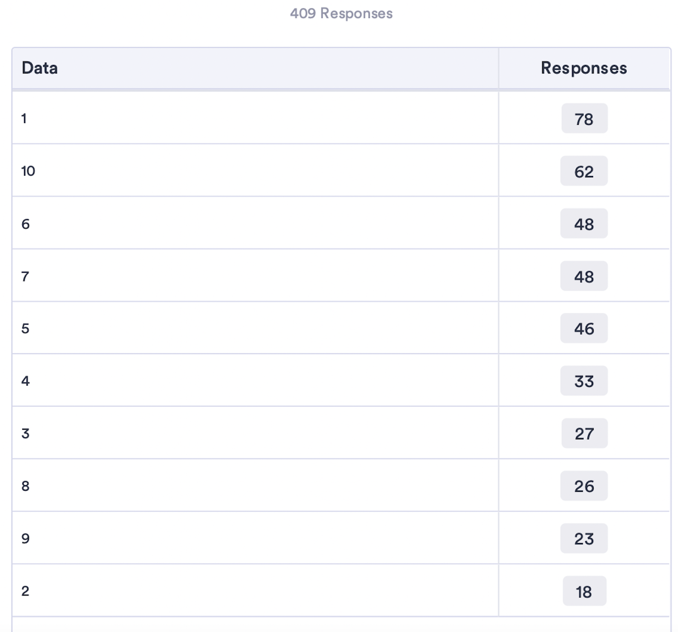Select the response count badge 62
The height and width of the screenshot is (632, 678).
[584, 171]
